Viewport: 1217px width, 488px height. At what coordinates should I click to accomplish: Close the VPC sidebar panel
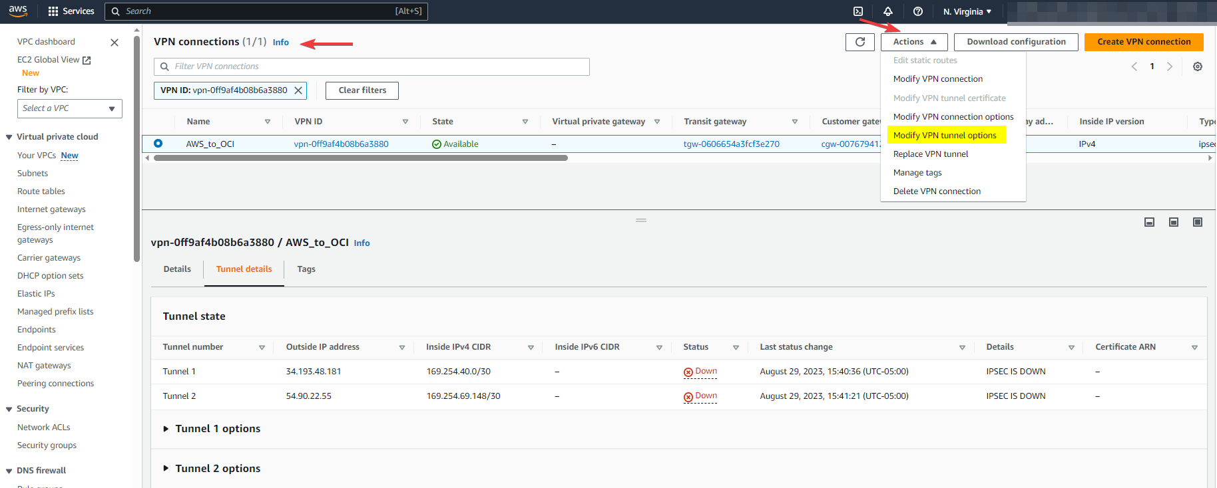(115, 43)
